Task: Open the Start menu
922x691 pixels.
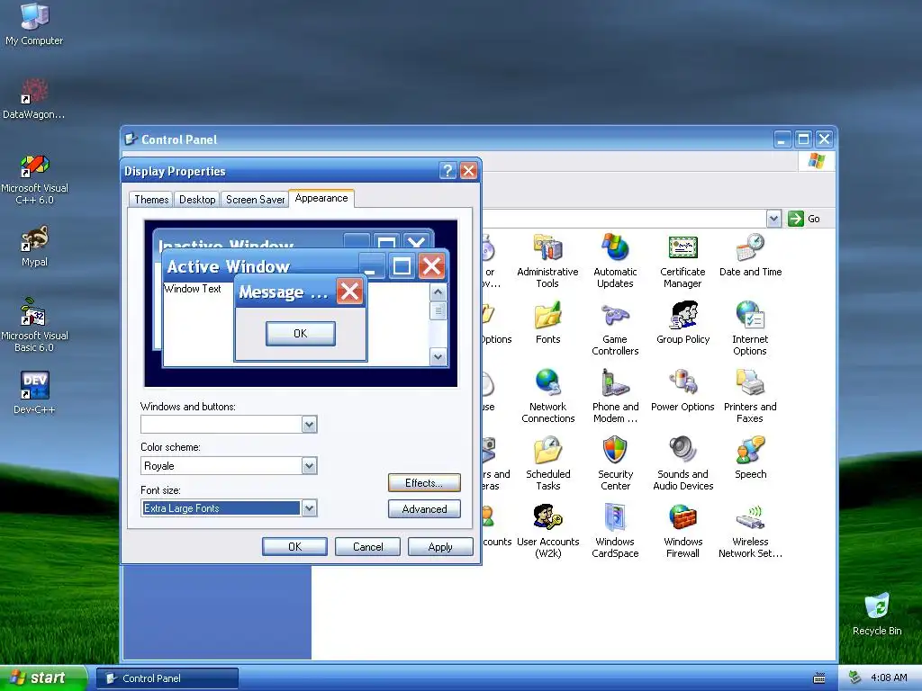Action: tap(43, 678)
